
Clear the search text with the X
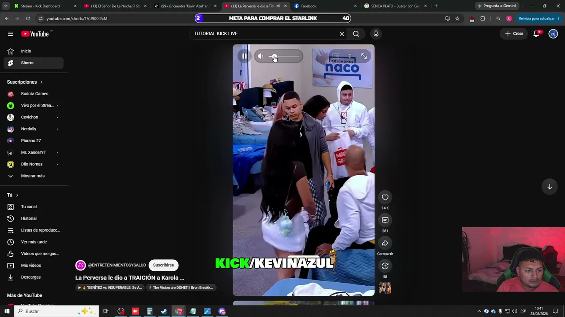pos(342,33)
